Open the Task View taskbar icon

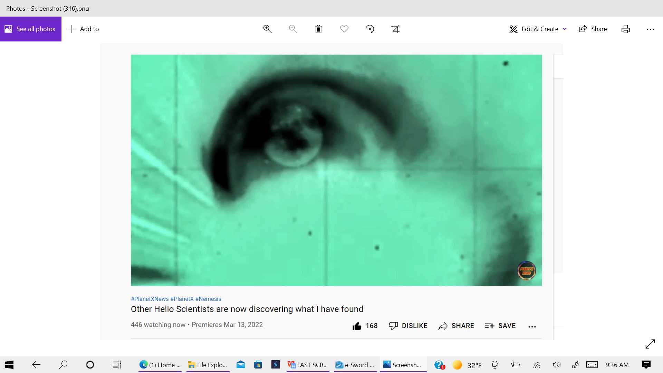117,365
